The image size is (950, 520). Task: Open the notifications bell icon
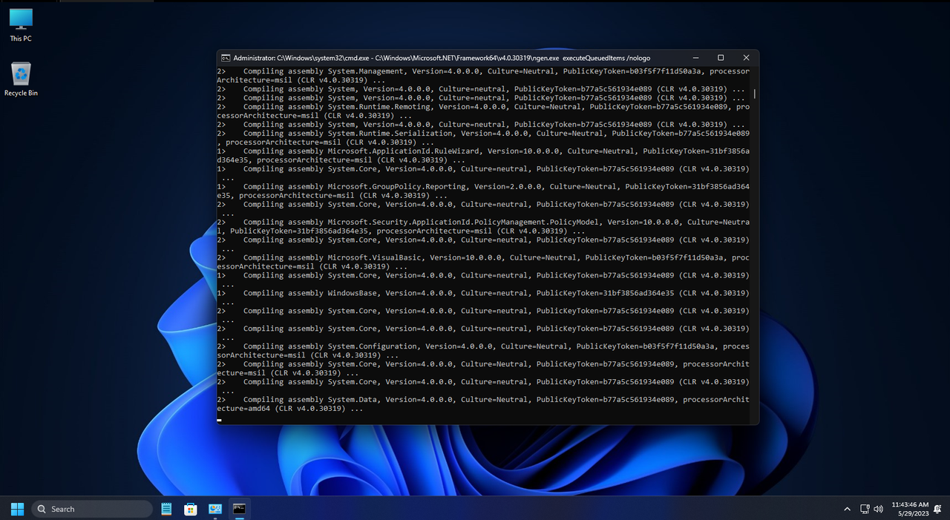coord(938,509)
